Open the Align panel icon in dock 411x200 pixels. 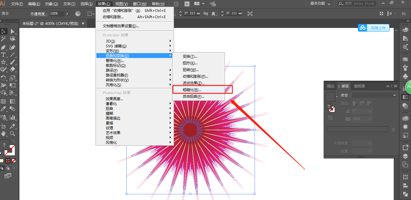[x=405, y=185]
